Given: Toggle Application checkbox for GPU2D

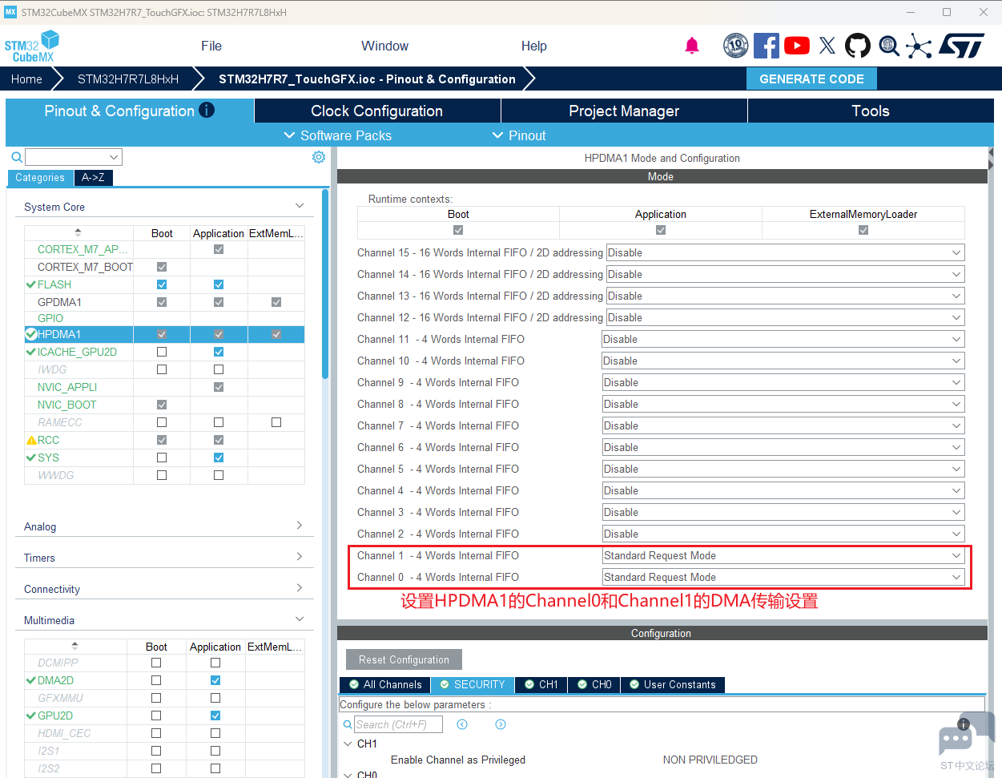Looking at the screenshot, I should coord(215,716).
